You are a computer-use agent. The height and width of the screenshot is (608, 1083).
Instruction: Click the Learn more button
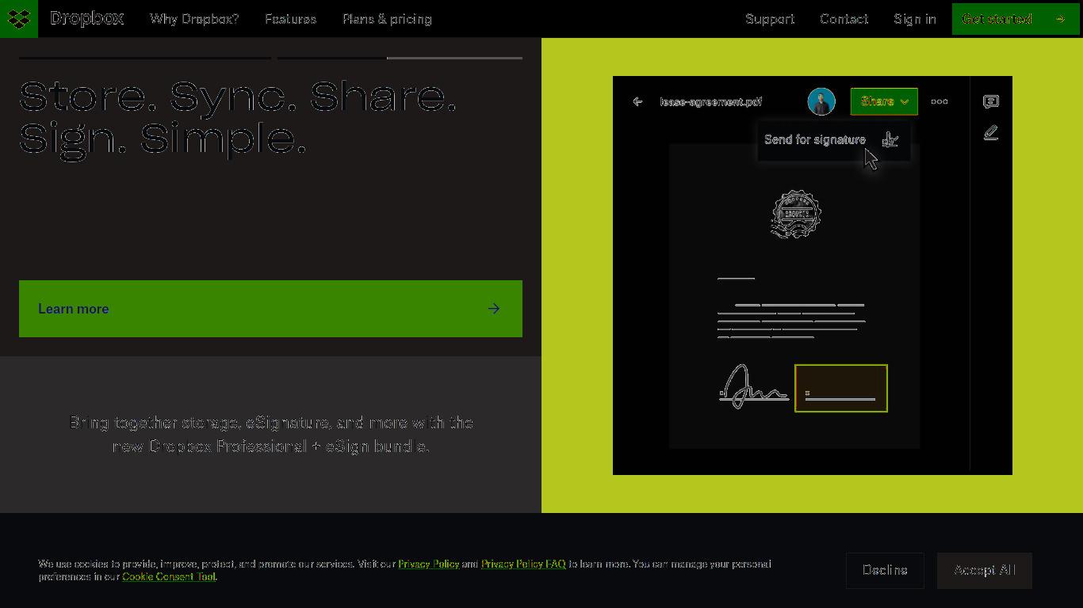point(270,309)
